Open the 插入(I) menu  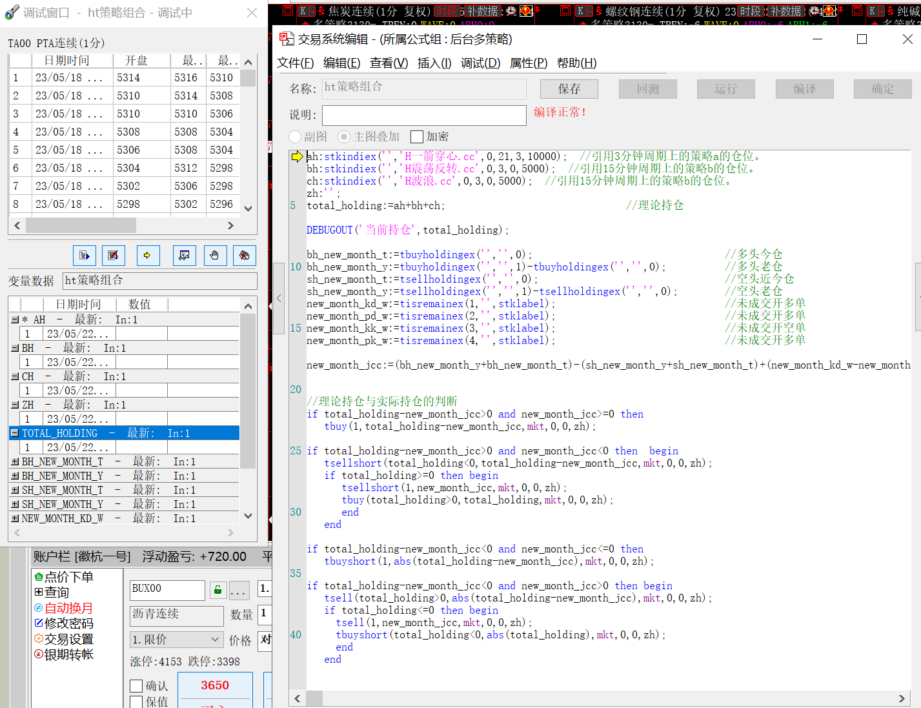[x=434, y=63]
